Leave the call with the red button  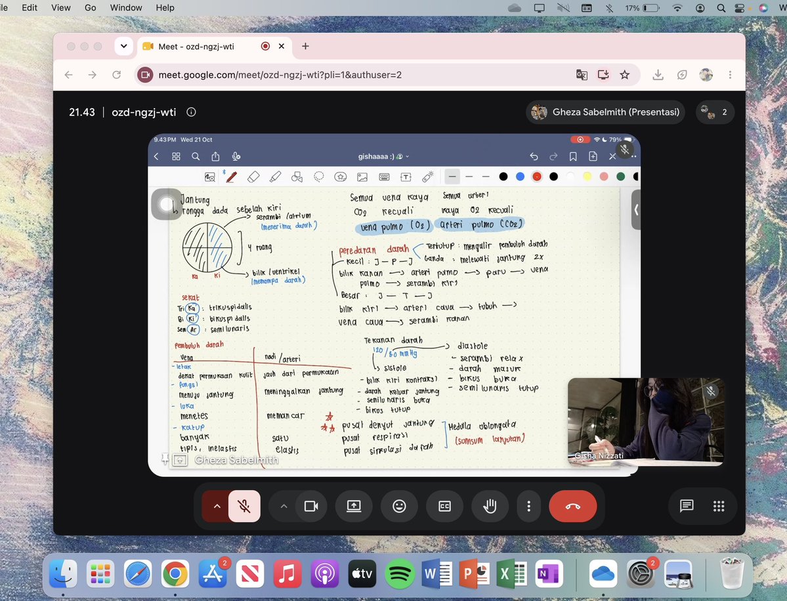[572, 506]
